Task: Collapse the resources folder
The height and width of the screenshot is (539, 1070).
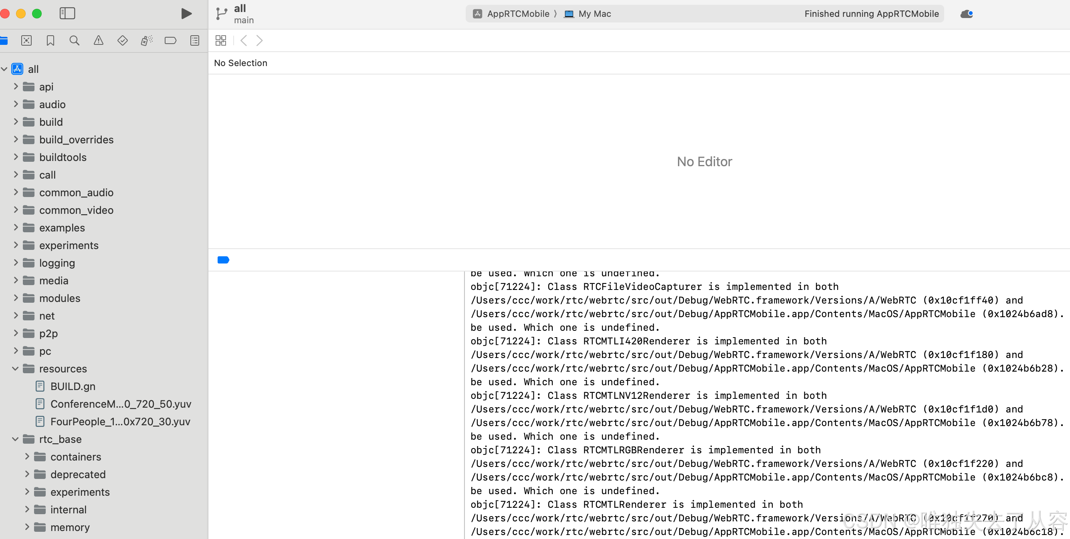Action: 15,368
